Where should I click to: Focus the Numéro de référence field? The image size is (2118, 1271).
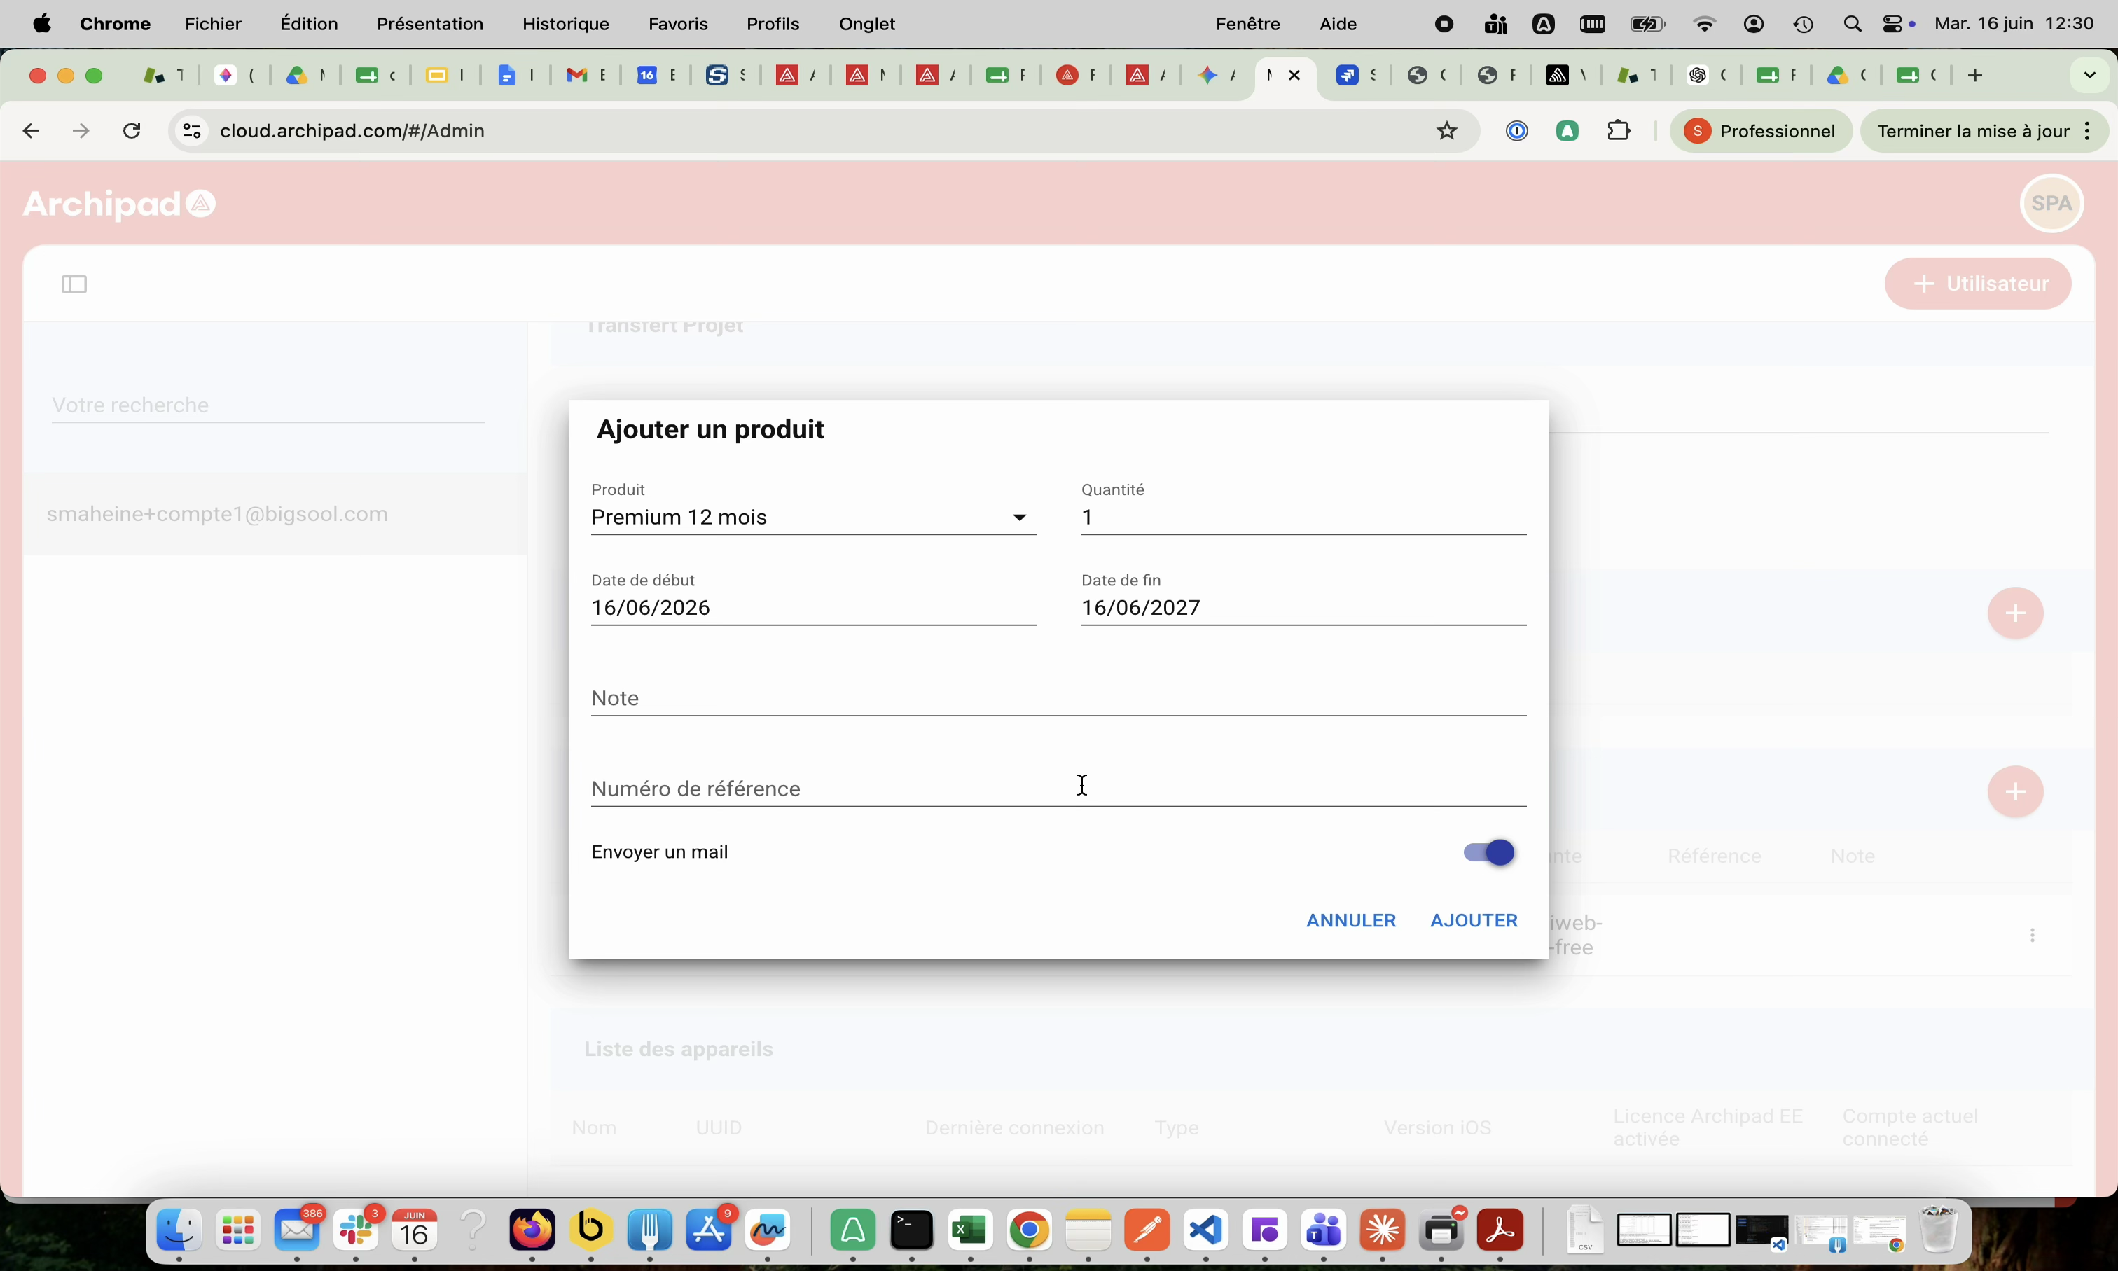pyautogui.click(x=1058, y=789)
